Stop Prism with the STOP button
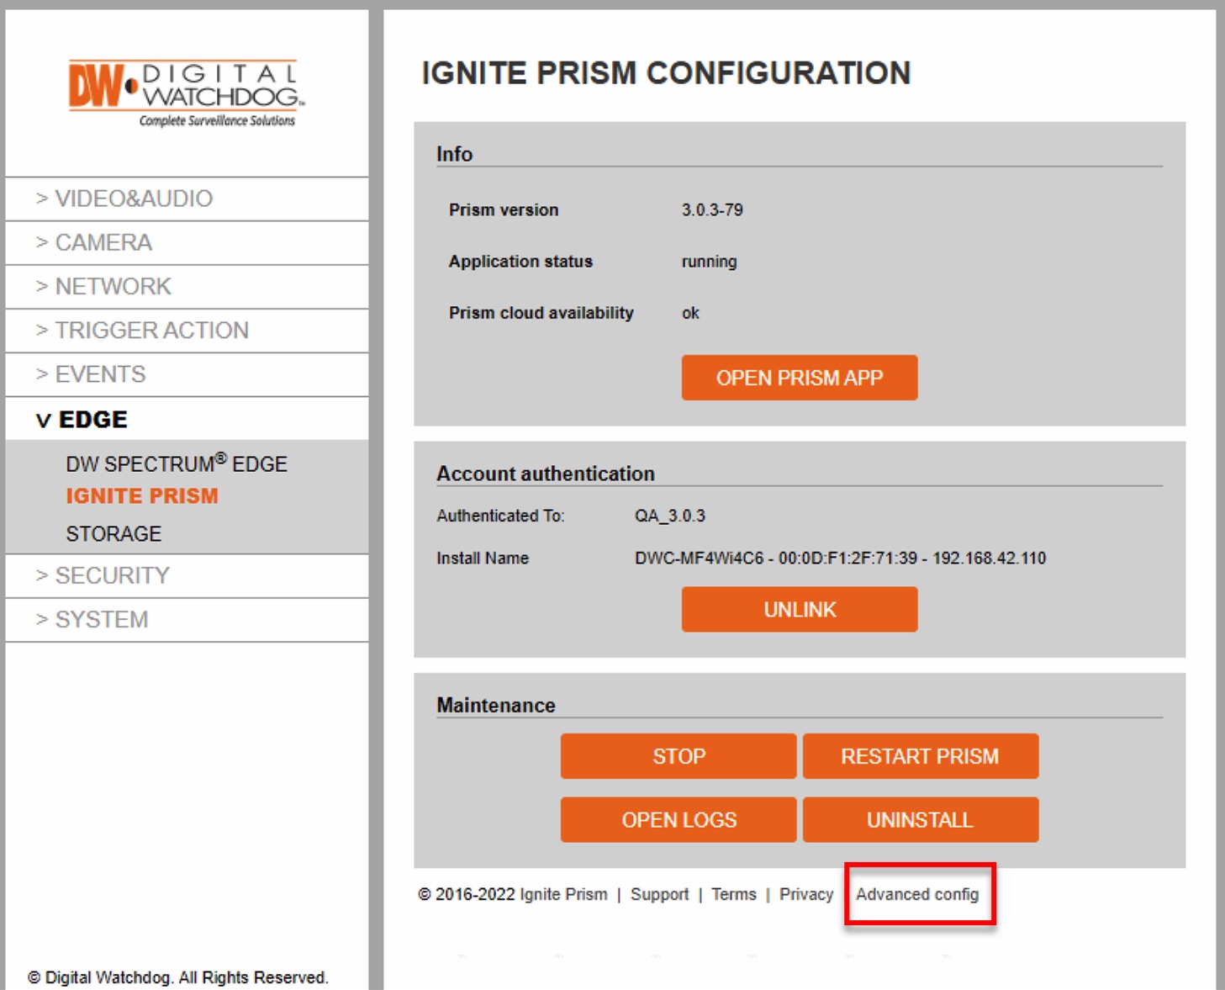This screenshot has width=1225, height=990. 679,756
